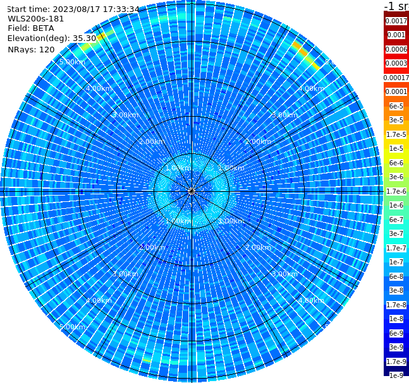Select the 2.00km ring label in southwest quadrant
Screen dimensions: 409x383
pyautogui.click(x=152, y=247)
